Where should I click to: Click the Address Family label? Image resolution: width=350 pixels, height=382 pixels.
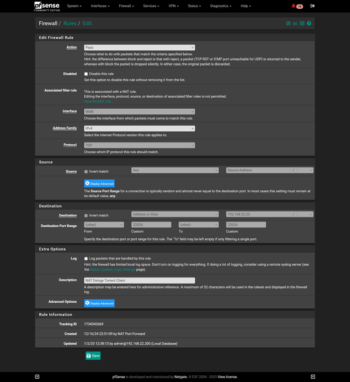pyautogui.click(x=65, y=128)
